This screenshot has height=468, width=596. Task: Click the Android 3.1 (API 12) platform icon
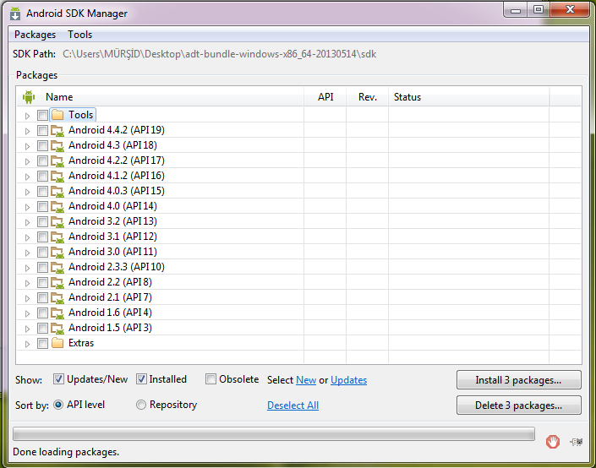(x=57, y=237)
